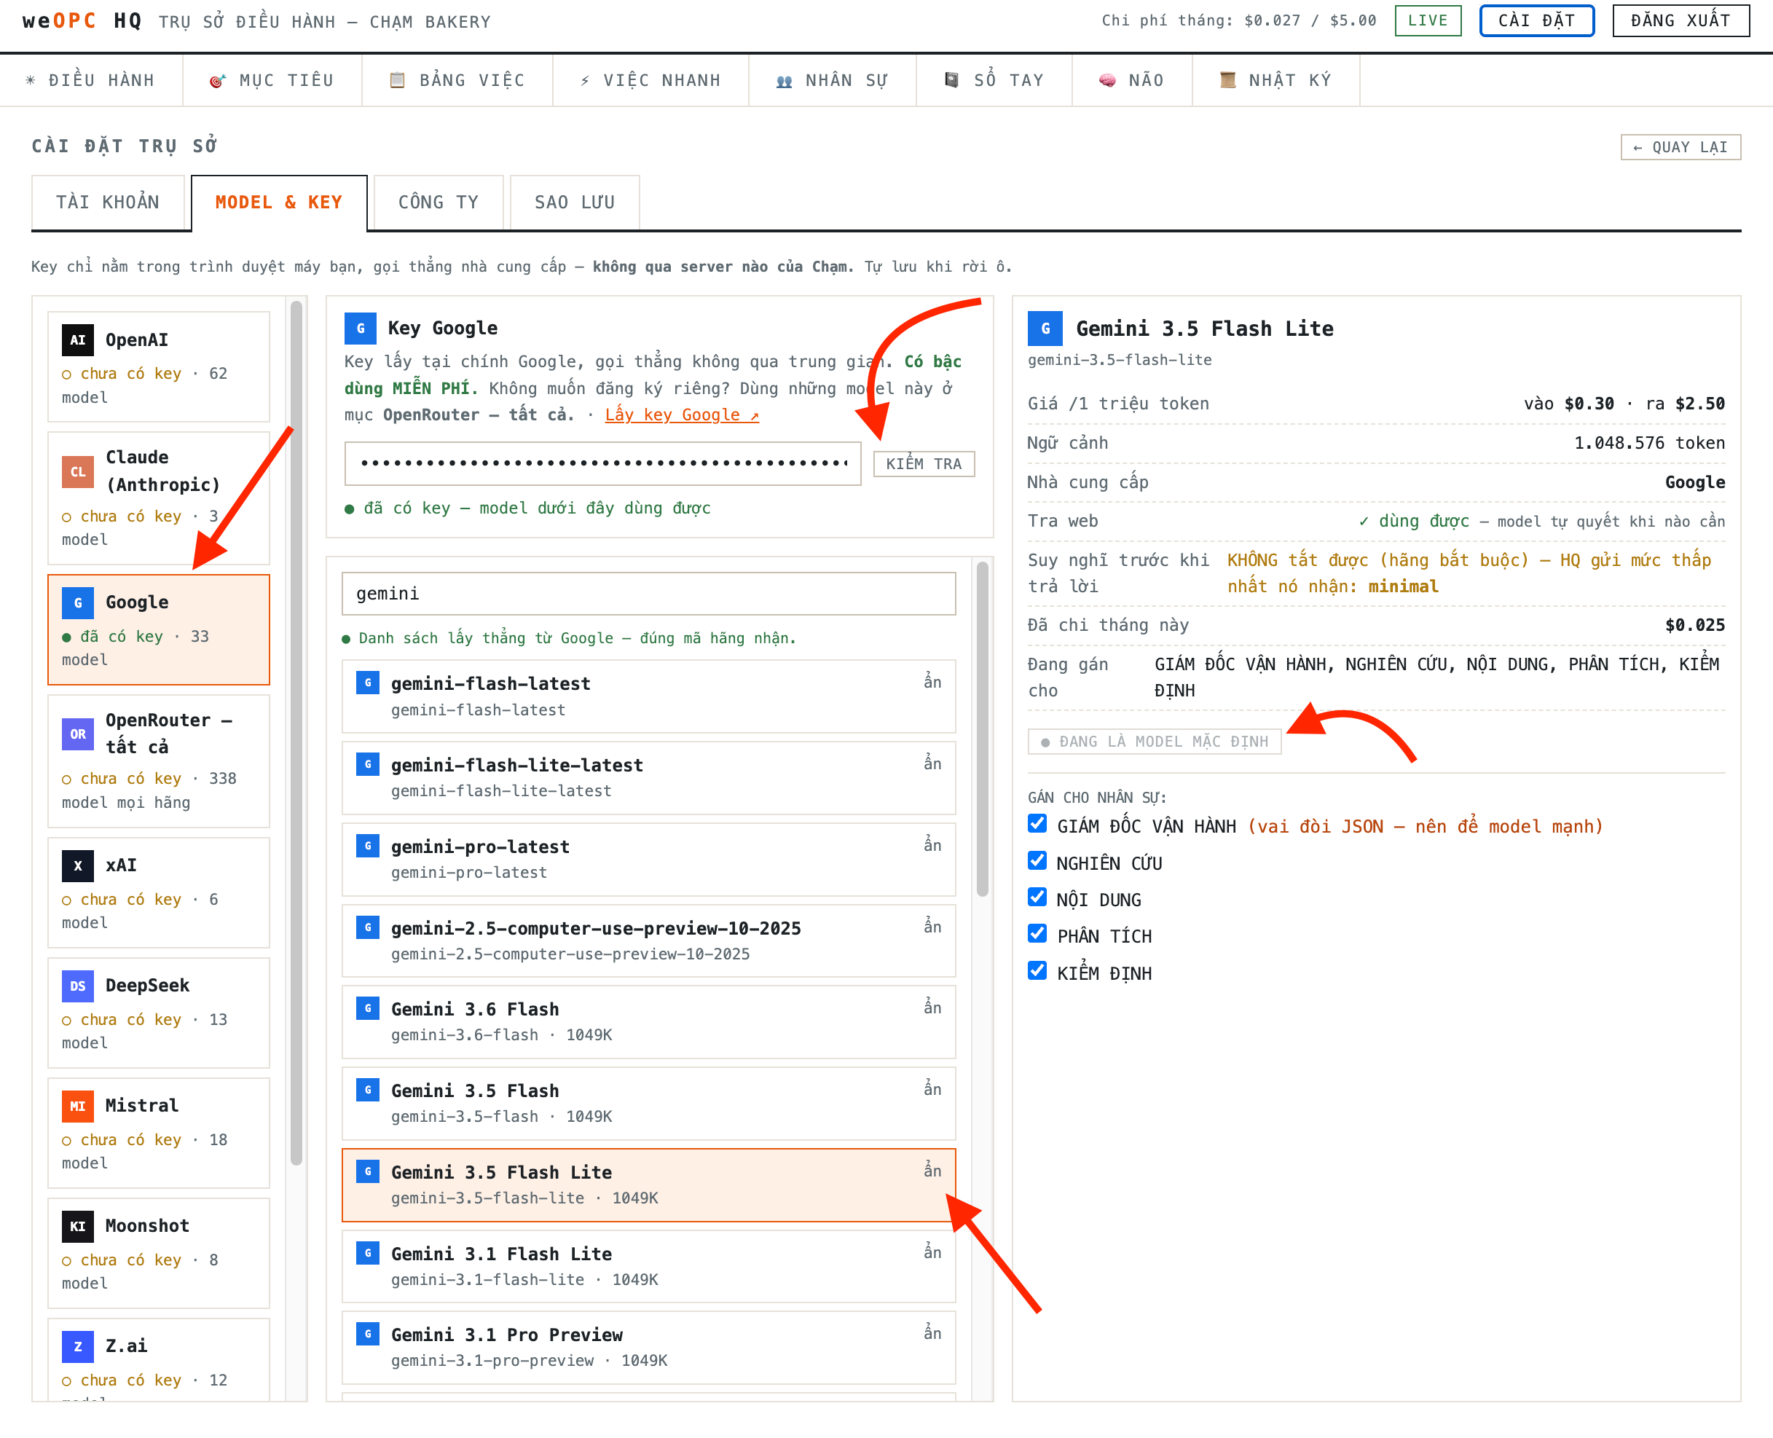Click the LIVE status badge

click(x=1428, y=20)
